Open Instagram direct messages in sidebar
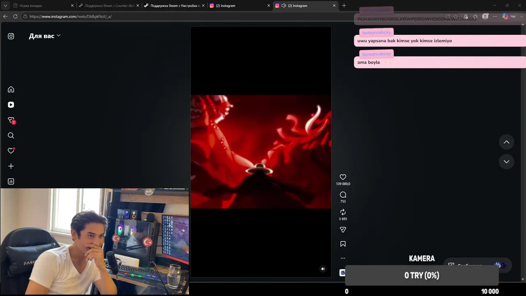This screenshot has height=296, width=526. coord(11,120)
